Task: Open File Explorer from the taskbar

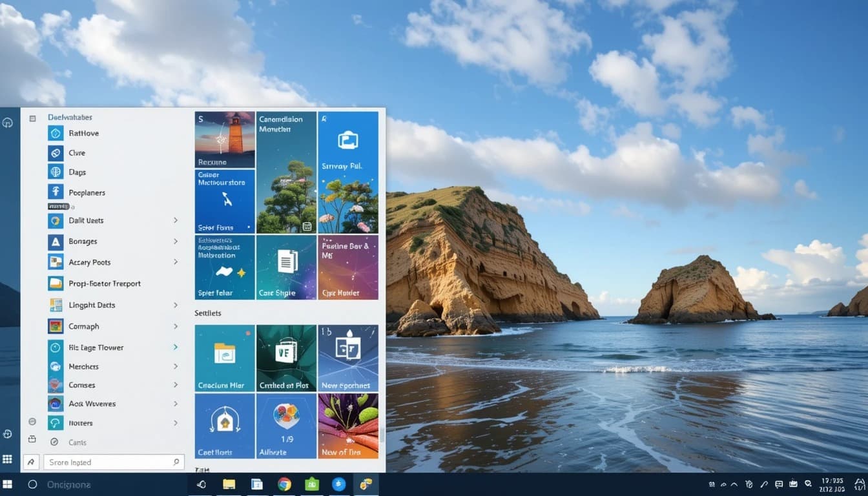Action: [x=229, y=484]
